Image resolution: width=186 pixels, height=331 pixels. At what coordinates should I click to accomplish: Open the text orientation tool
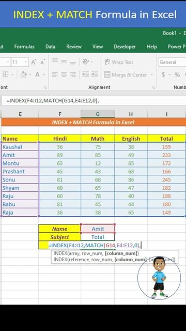pyautogui.click(x=85, y=62)
